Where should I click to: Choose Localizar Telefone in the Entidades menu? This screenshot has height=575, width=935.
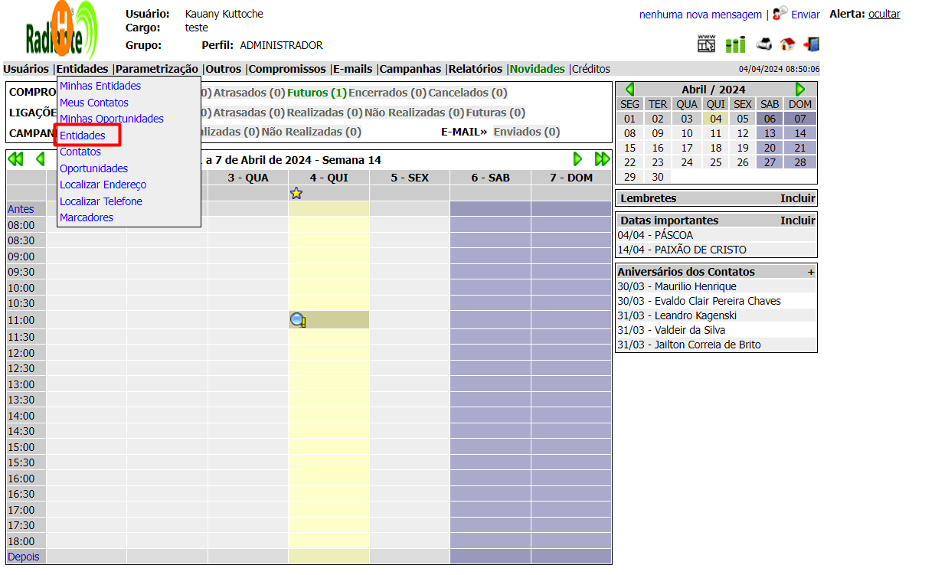click(101, 201)
